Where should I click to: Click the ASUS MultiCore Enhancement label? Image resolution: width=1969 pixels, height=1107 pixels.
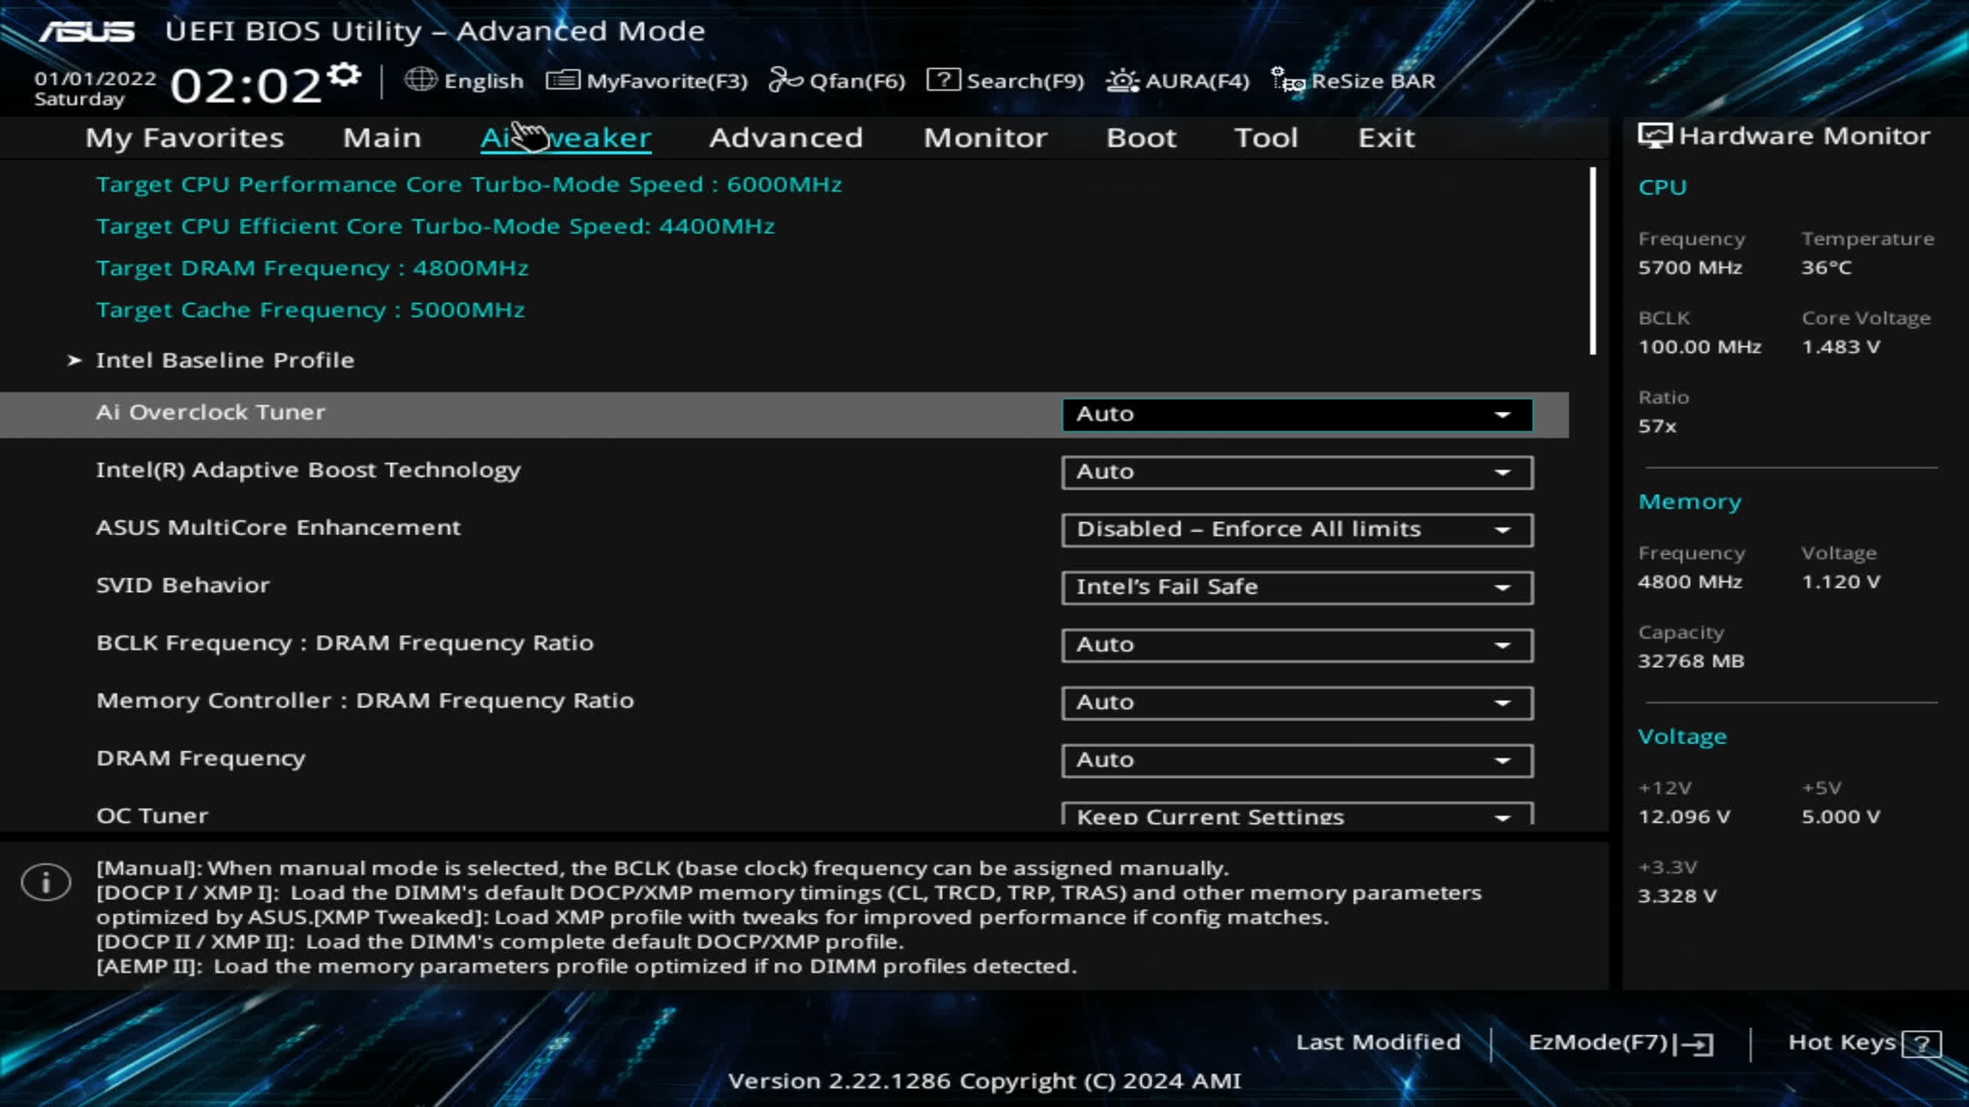coord(278,527)
